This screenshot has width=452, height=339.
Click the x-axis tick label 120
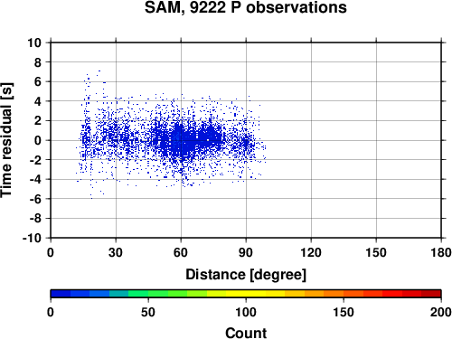coord(311,252)
